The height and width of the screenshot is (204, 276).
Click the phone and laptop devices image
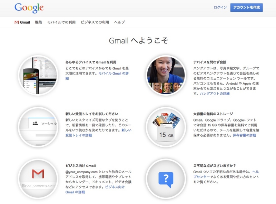point(38,75)
